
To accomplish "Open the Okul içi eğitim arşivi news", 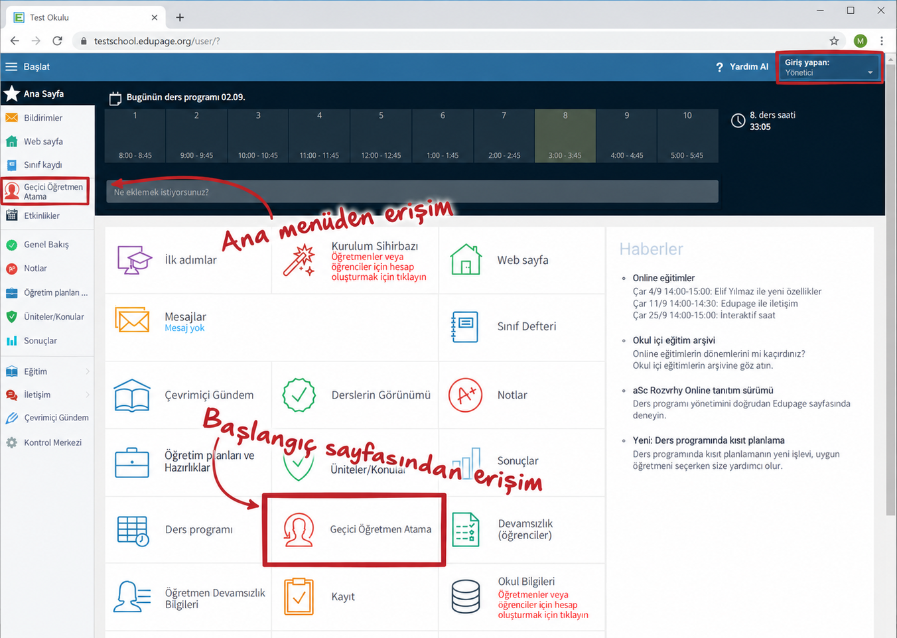I will (x=673, y=340).
